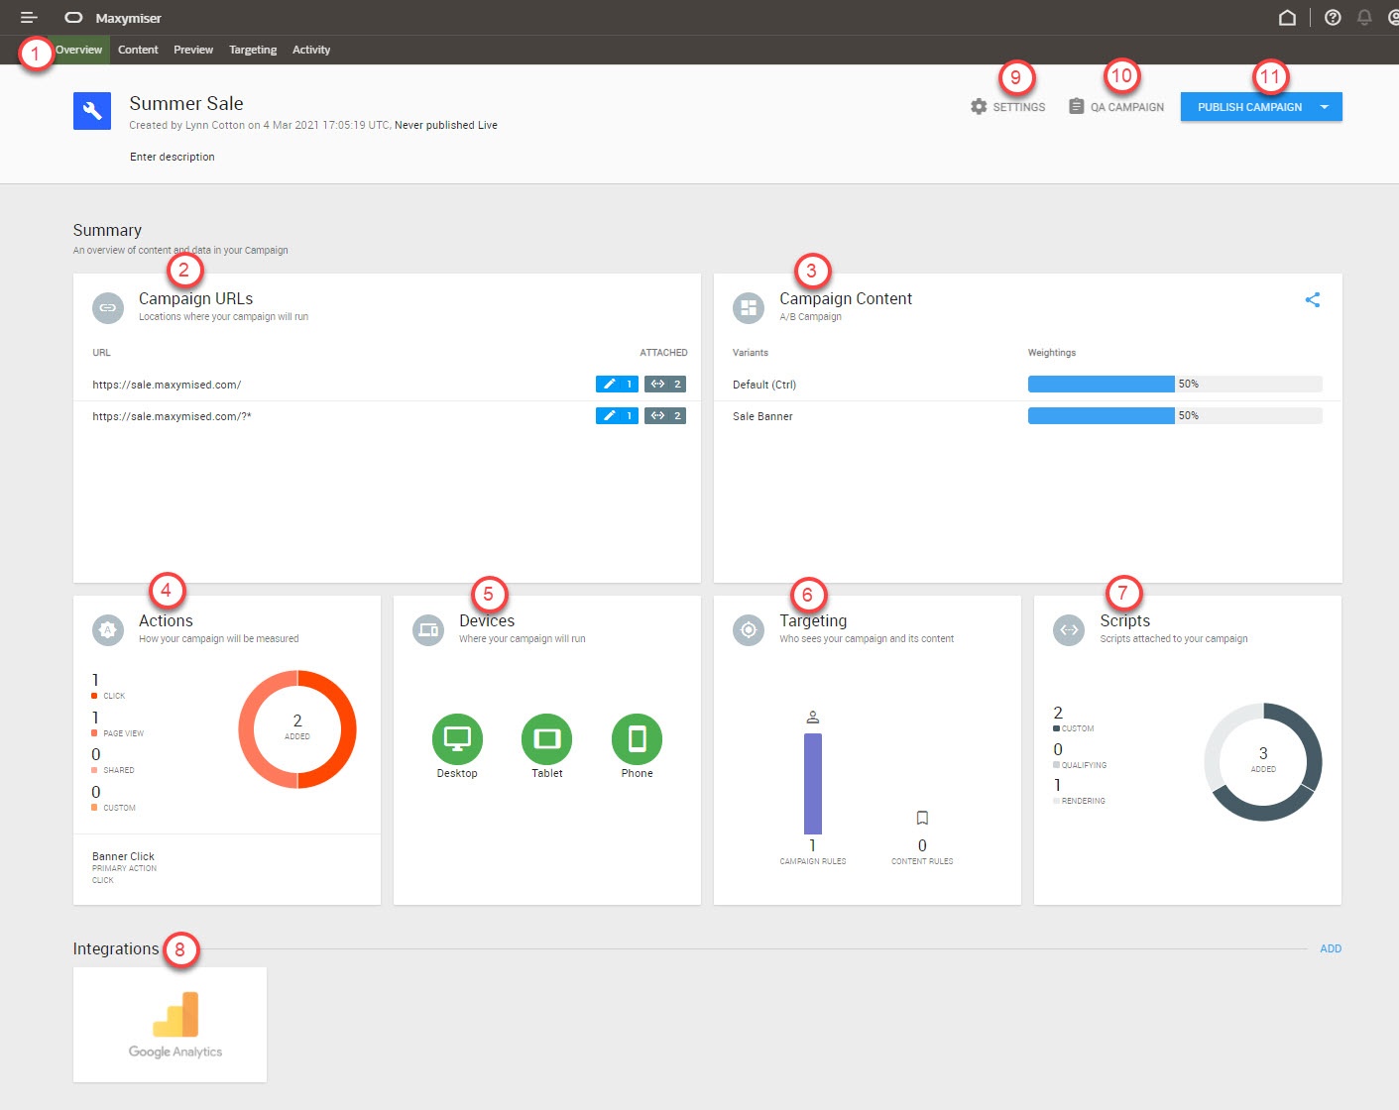
Task: Click the QA Campaign button
Action: click(x=1116, y=107)
